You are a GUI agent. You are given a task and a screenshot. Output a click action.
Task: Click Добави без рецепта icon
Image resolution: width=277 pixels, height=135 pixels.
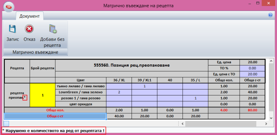point(52,29)
